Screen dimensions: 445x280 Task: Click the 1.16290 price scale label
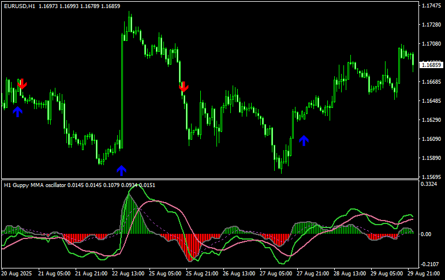coord(431,120)
